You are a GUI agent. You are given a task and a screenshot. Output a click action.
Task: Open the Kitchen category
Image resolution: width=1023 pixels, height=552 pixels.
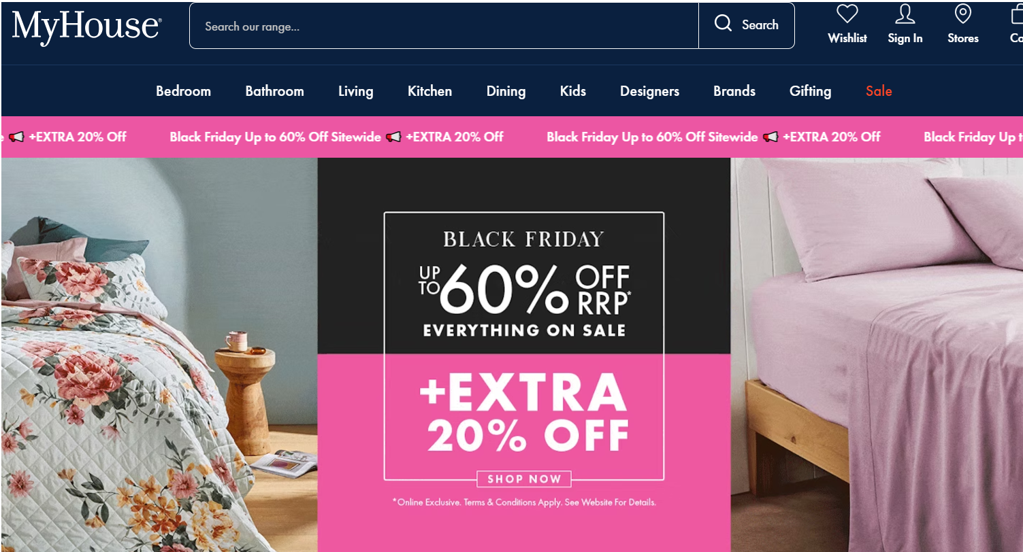pos(429,91)
